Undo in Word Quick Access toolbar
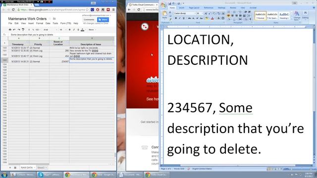The image size is (317, 178). tap(173, 3)
